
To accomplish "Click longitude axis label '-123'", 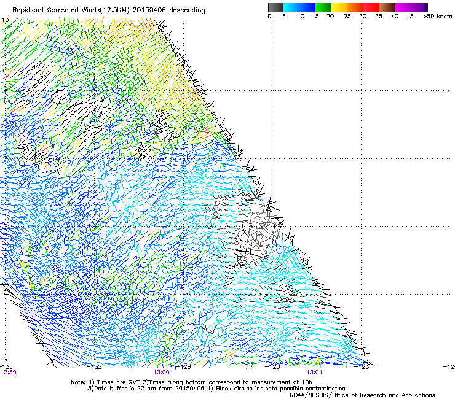I will tap(362, 367).
